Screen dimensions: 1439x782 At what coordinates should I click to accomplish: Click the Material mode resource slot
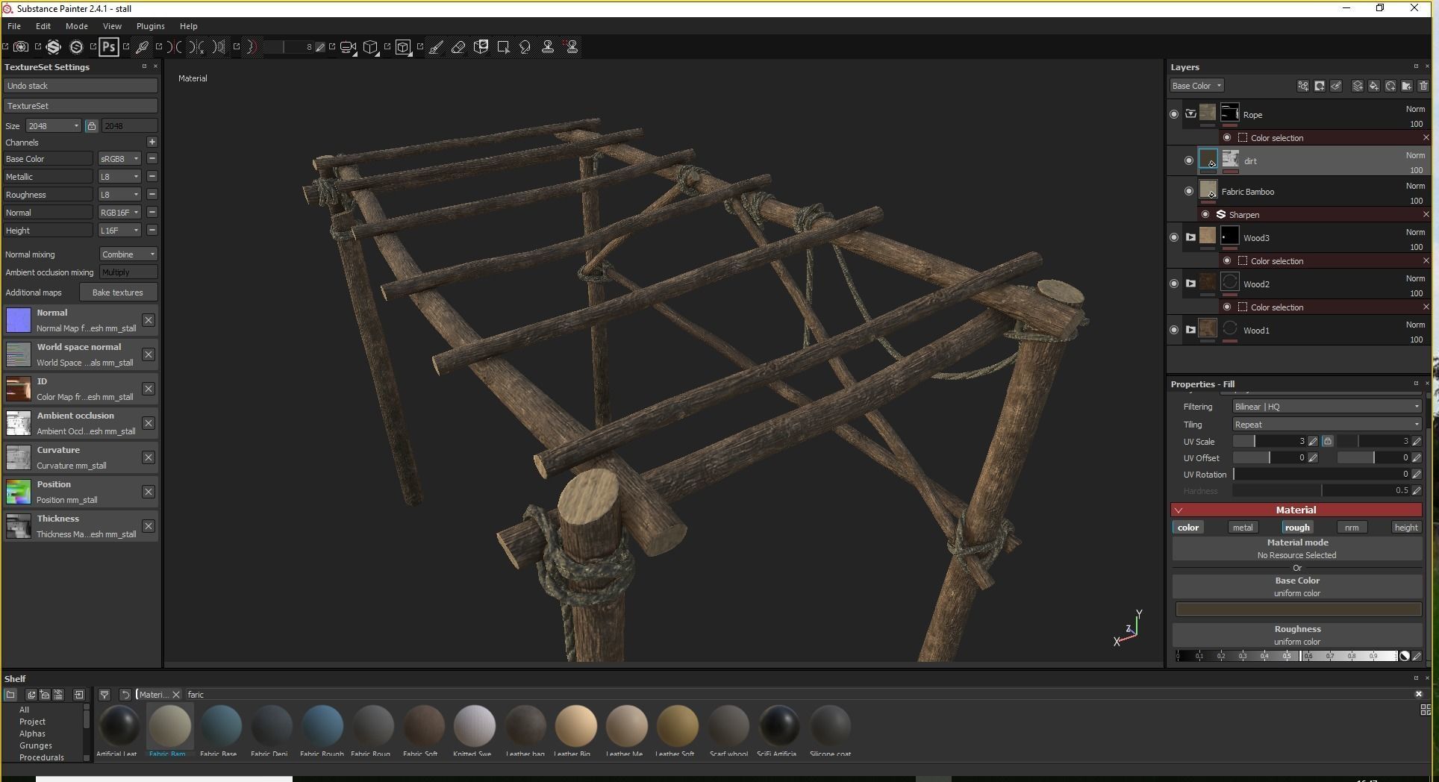click(1297, 548)
